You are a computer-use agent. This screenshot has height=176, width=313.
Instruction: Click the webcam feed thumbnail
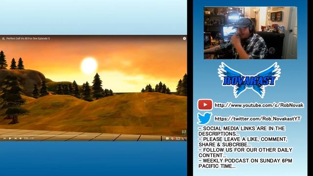coord(250,33)
